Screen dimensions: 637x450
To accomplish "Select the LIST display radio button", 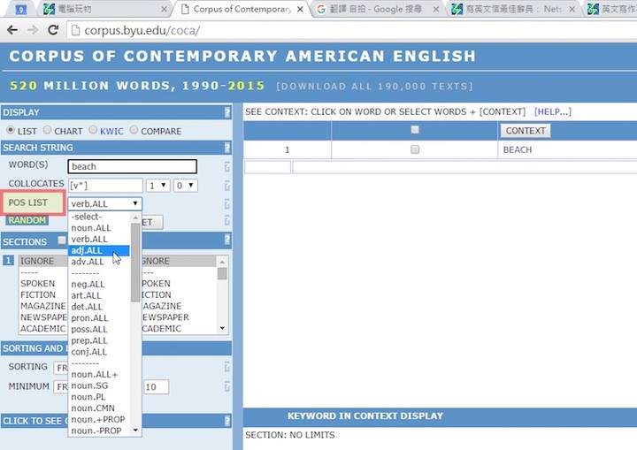I will pos(10,131).
